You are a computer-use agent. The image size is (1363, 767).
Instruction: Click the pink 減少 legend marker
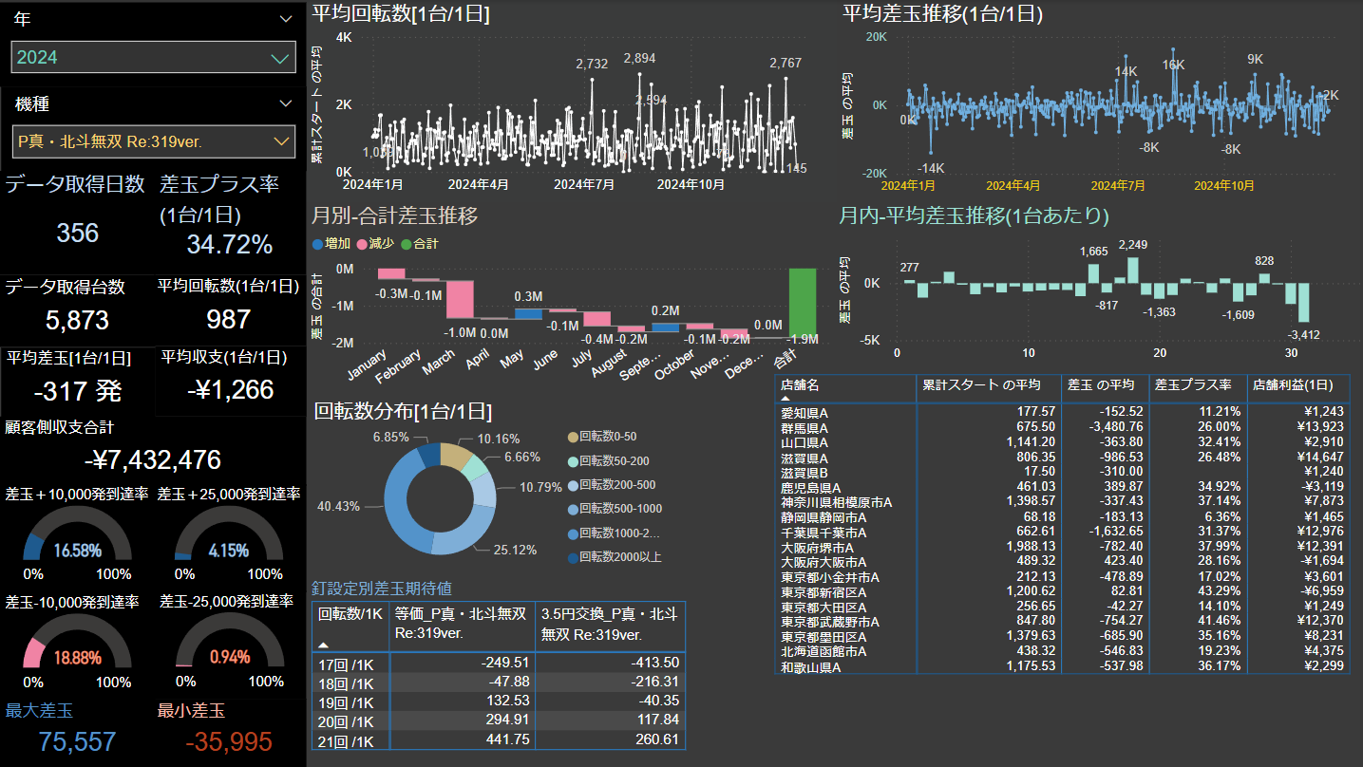pyautogui.click(x=362, y=244)
